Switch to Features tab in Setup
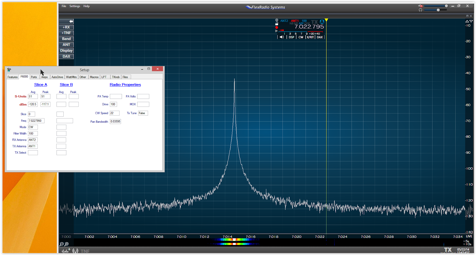 click(x=12, y=77)
